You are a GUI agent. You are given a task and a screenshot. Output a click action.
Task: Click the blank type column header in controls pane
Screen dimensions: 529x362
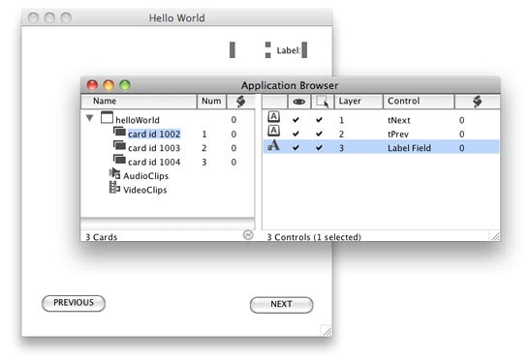tap(274, 102)
